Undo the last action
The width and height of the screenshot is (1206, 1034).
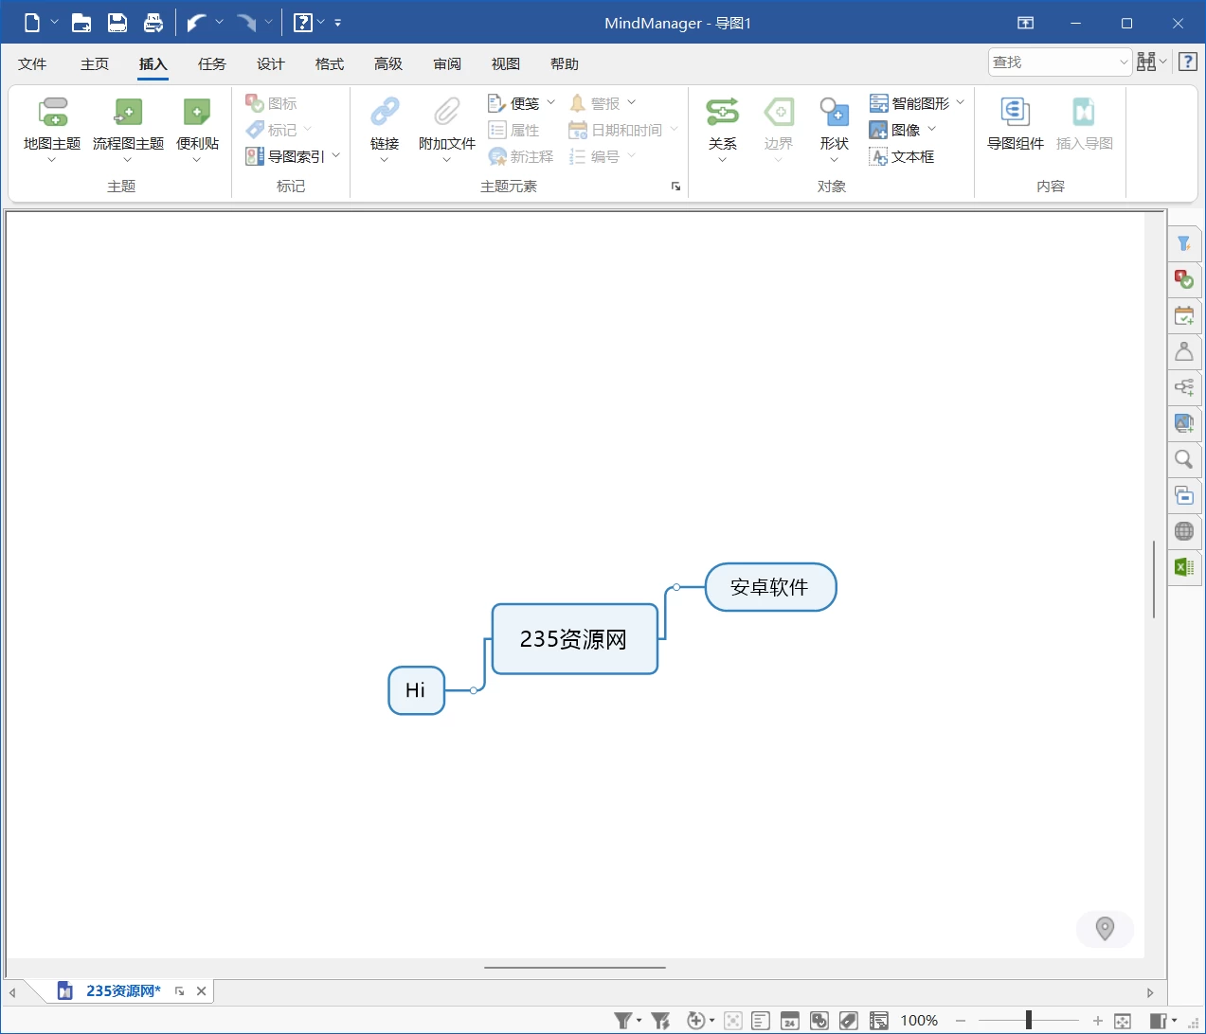pyautogui.click(x=196, y=23)
